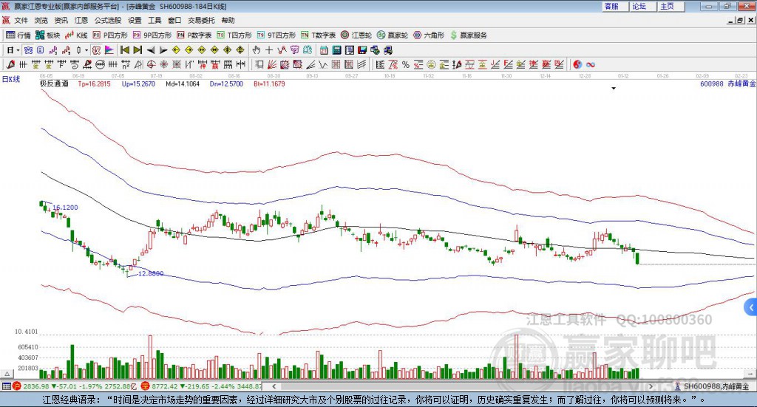Expand the blue side panel arrow
757x407 pixels.
click(x=751, y=307)
